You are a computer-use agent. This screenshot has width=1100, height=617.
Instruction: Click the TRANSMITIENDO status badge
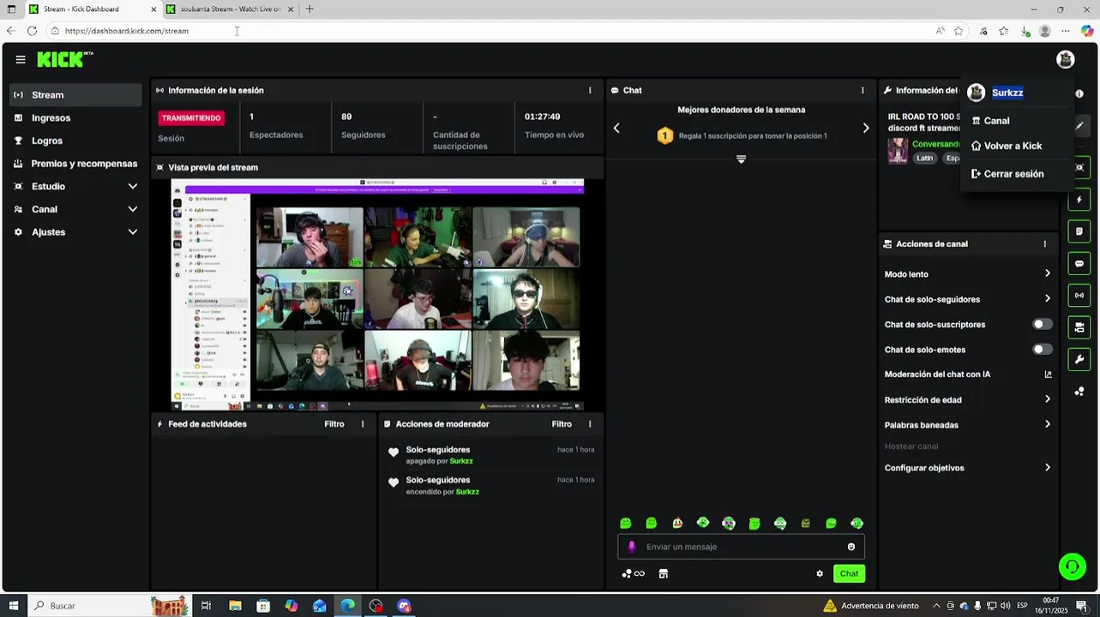(191, 118)
